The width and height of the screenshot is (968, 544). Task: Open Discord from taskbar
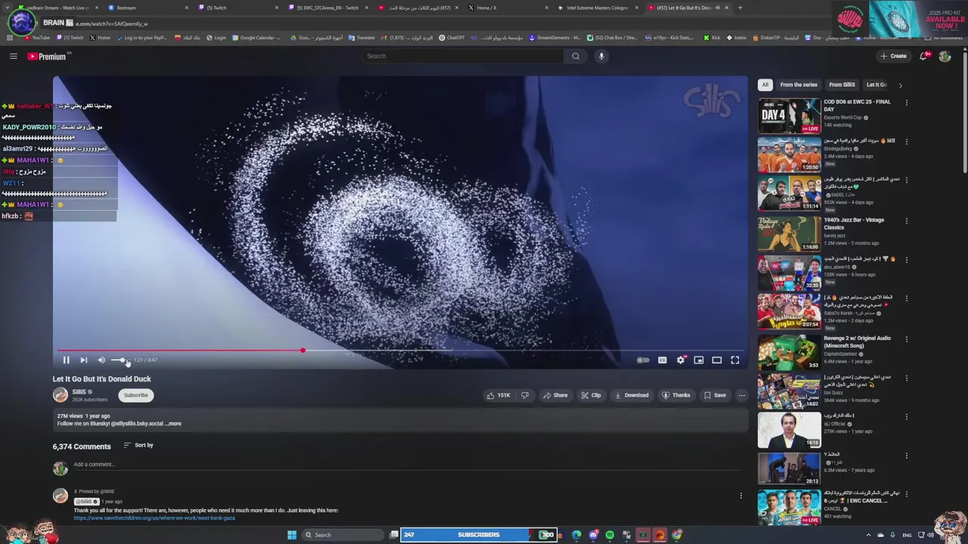[x=594, y=535]
